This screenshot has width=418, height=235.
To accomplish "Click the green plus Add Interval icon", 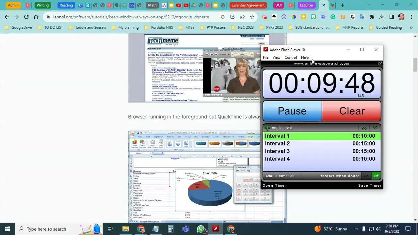I will (267, 128).
